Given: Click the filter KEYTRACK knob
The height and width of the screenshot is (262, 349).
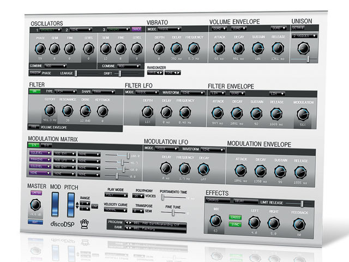Looking at the screenshot, I should [x=103, y=111].
